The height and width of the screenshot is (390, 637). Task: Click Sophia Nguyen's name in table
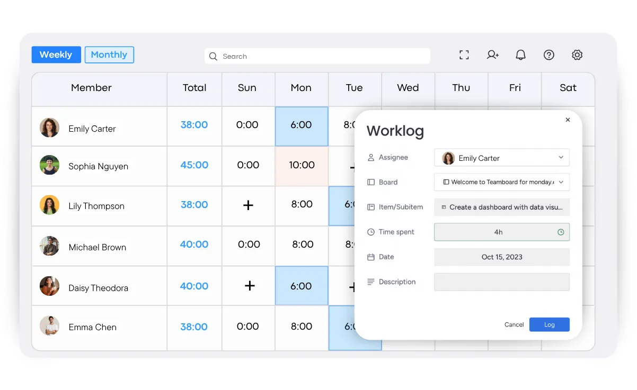pos(99,166)
